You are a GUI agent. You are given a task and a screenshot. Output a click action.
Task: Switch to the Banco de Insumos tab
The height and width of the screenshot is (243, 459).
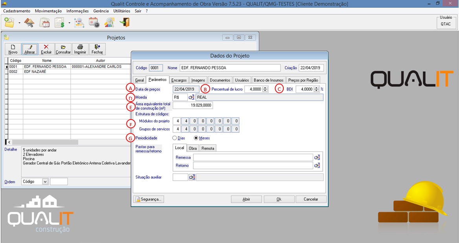pyautogui.click(x=268, y=80)
